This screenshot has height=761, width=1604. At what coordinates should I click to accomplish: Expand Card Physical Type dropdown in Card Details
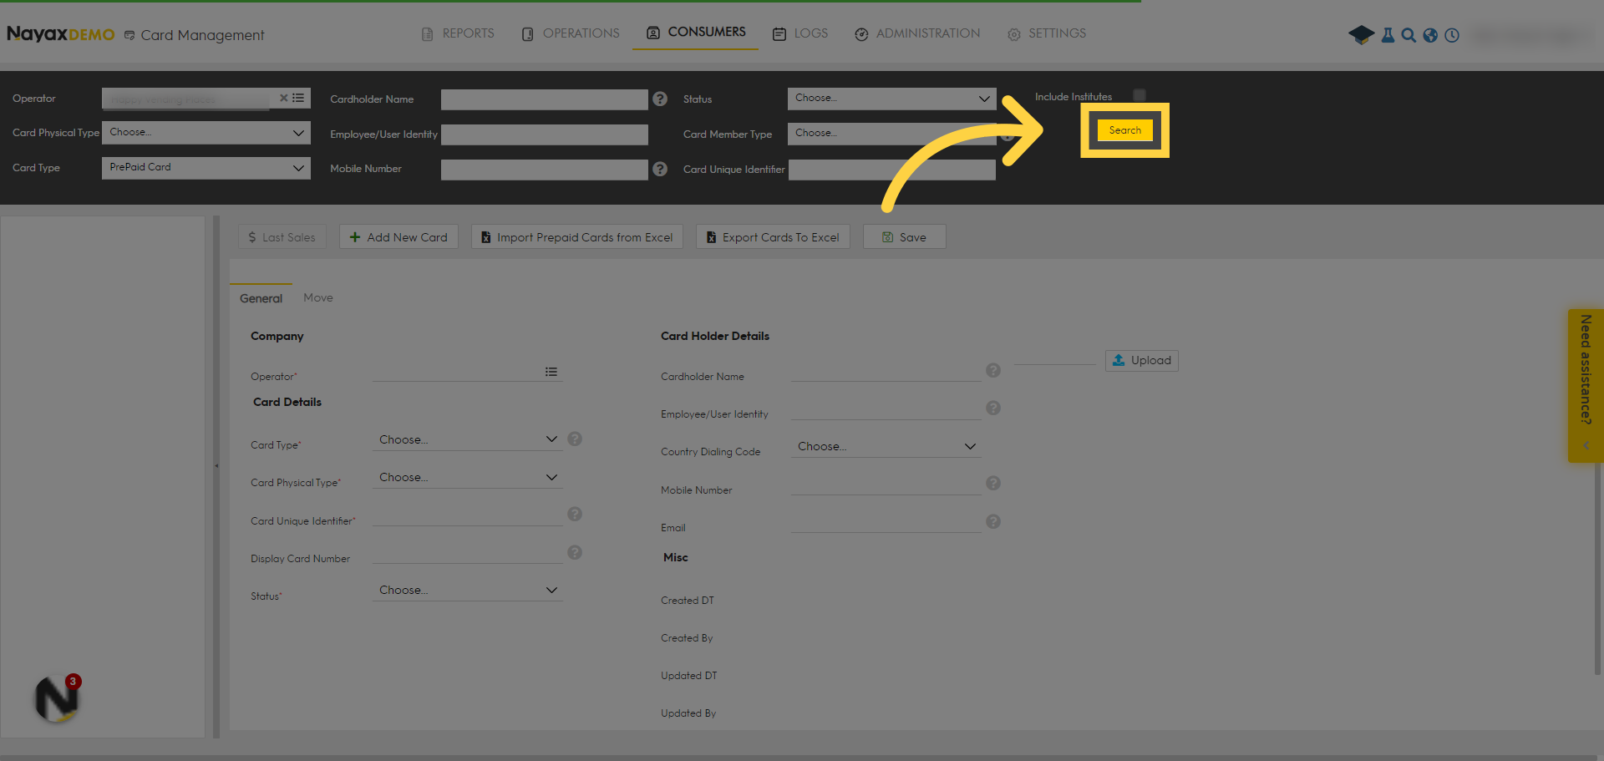pos(467,477)
